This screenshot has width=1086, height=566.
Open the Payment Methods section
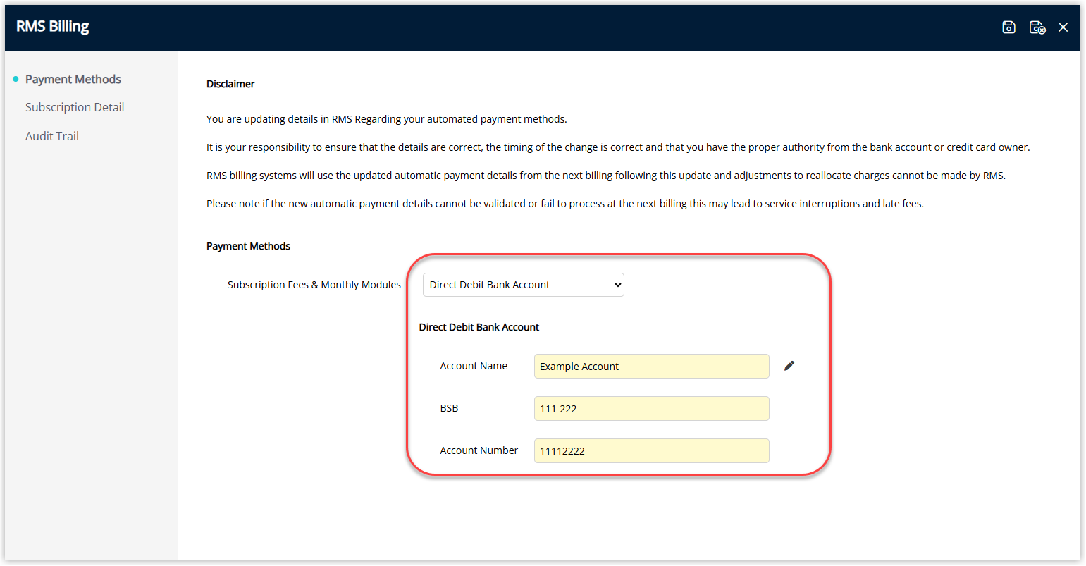point(73,79)
